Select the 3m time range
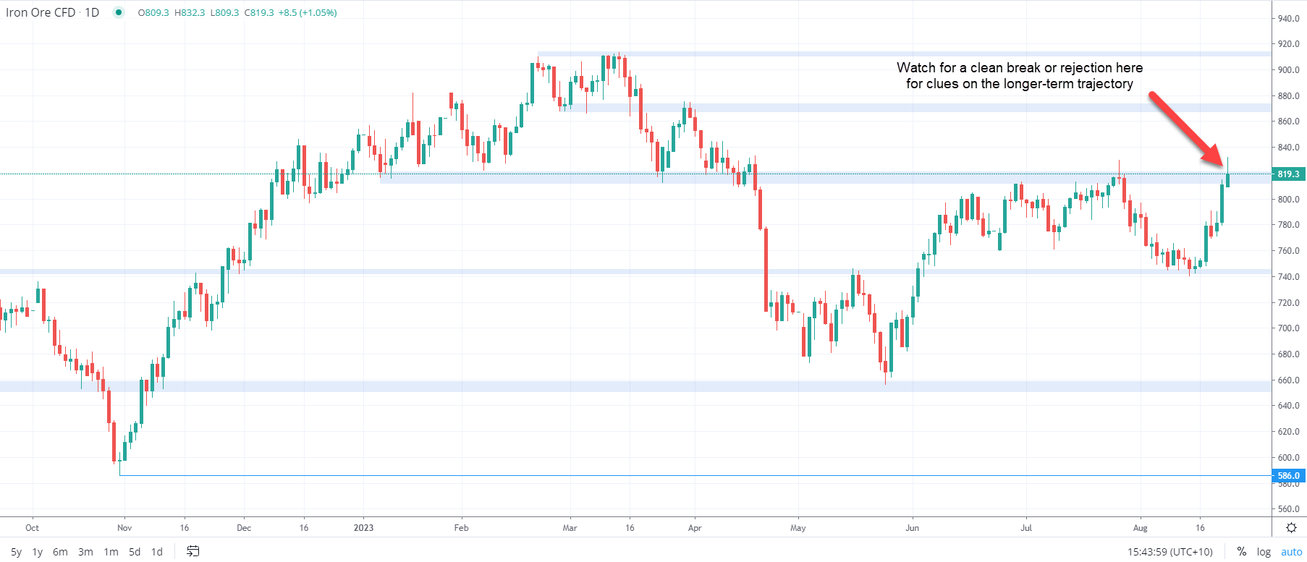 click(x=85, y=552)
